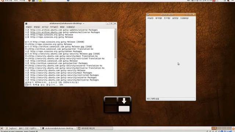235x132 pixels.
Task: Select the top-left workspace in switcher popup
Action: pyautogui.click(x=111, y=100)
